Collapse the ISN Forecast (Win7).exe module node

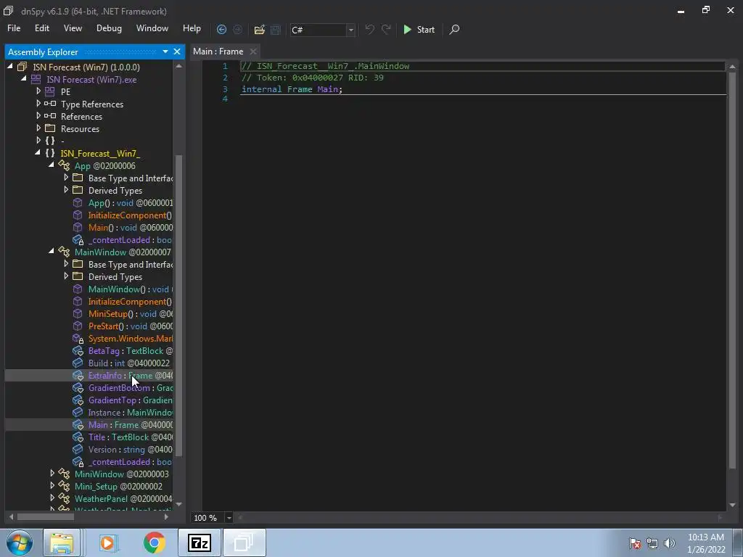[x=24, y=78]
